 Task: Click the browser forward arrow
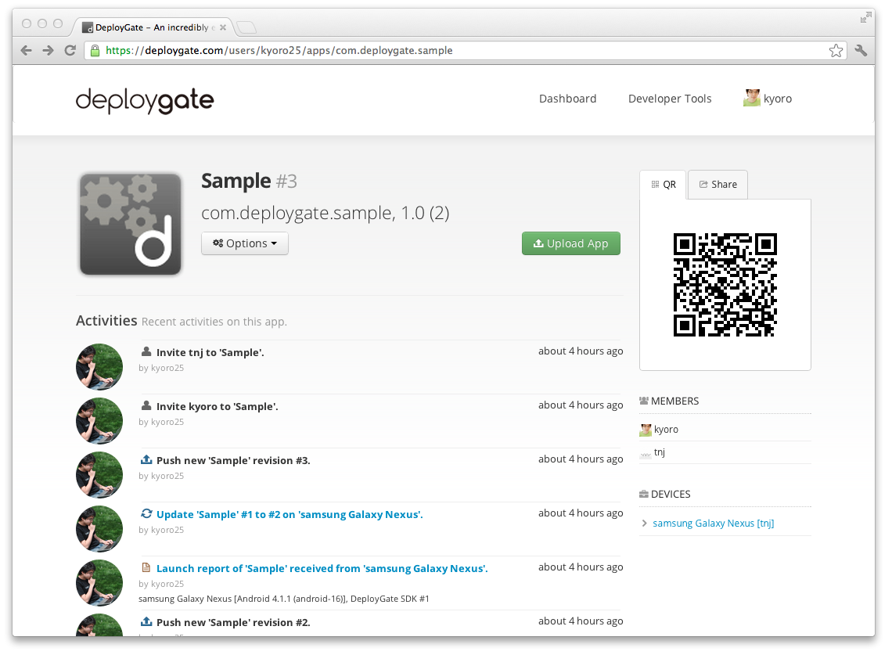coord(49,51)
